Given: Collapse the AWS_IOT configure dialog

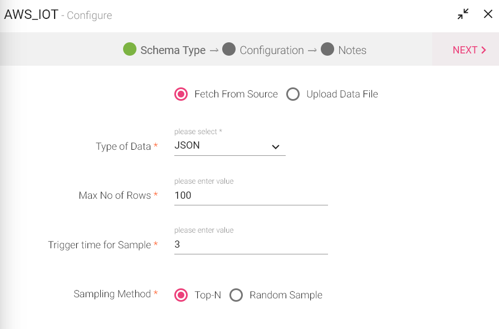Looking at the screenshot, I should click(463, 14).
